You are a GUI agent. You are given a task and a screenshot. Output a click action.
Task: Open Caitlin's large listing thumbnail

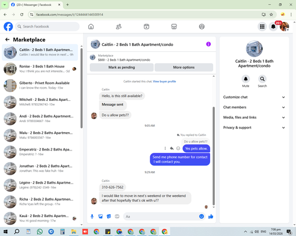coord(254,49)
